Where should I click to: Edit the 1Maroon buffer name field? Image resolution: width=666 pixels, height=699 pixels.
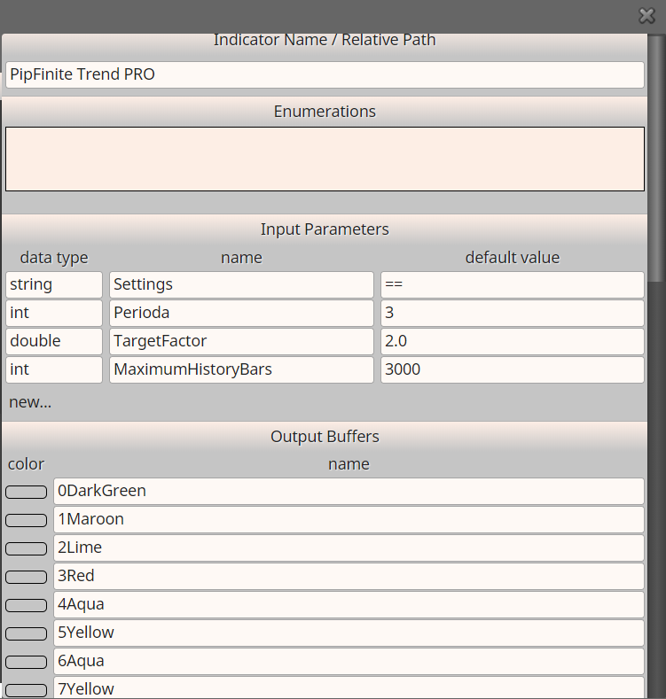click(349, 519)
